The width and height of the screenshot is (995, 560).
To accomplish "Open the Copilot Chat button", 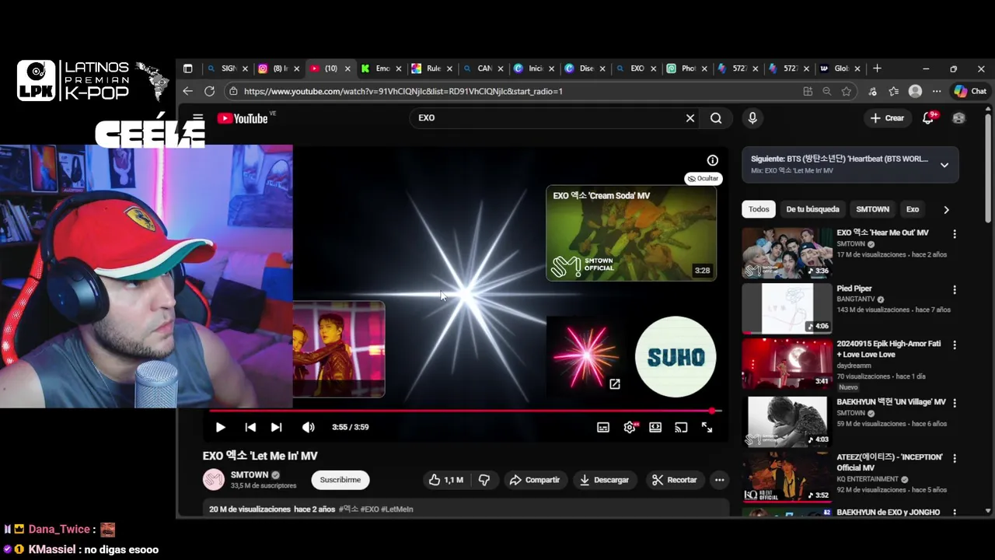I will click(970, 91).
